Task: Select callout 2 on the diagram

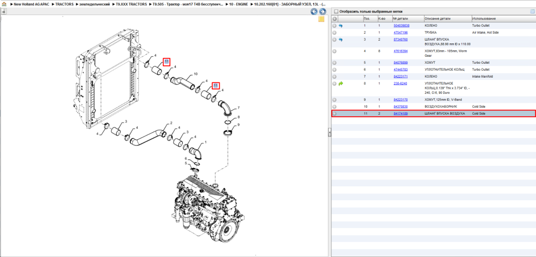Action: click(x=171, y=123)
